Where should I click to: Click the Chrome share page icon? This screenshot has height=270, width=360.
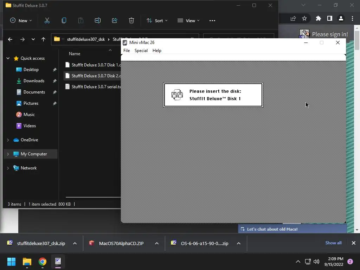point(293,18)
